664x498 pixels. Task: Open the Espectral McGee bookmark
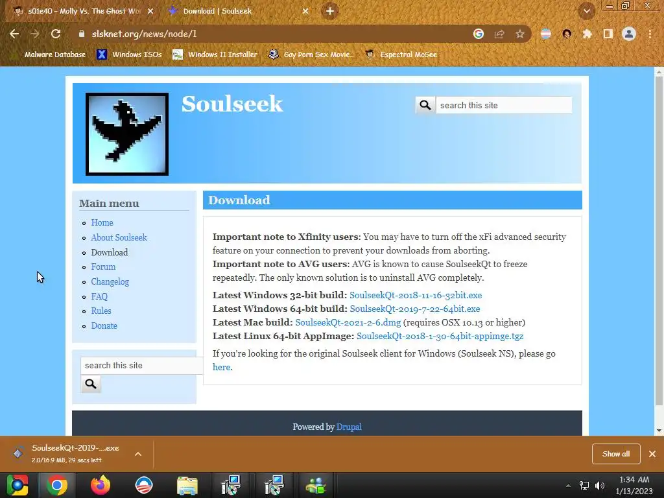(x=401, y=54)
